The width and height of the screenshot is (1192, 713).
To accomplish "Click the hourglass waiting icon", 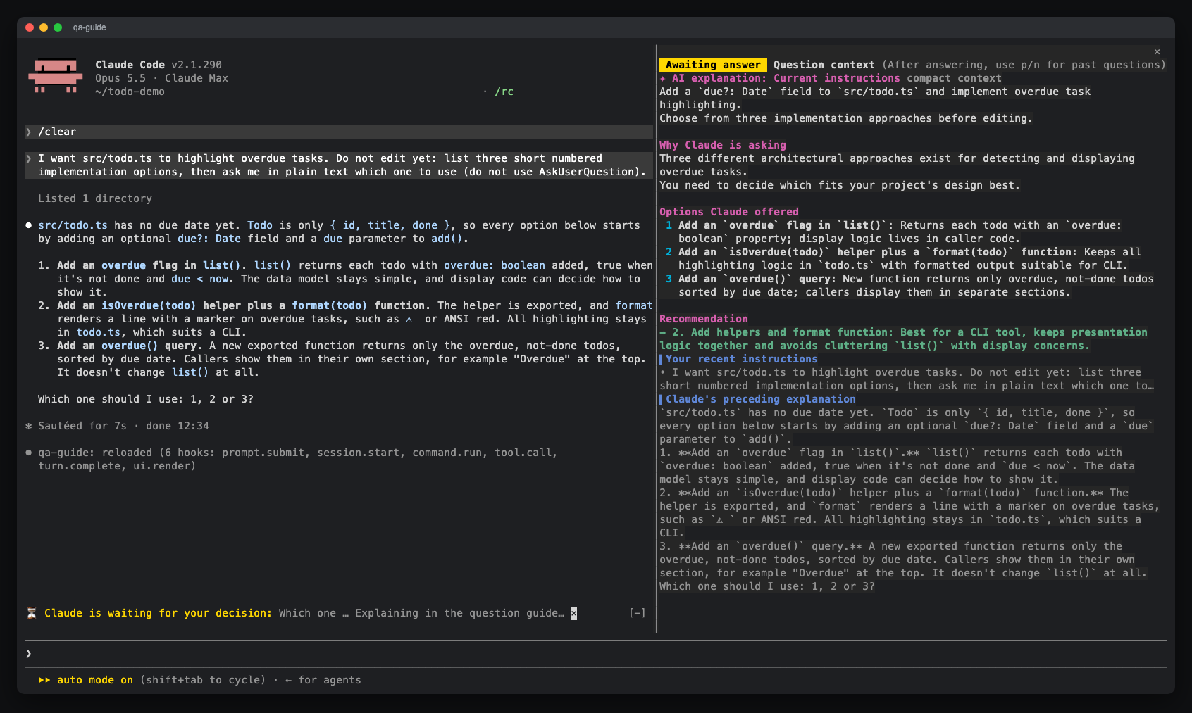I will point(32,613).
